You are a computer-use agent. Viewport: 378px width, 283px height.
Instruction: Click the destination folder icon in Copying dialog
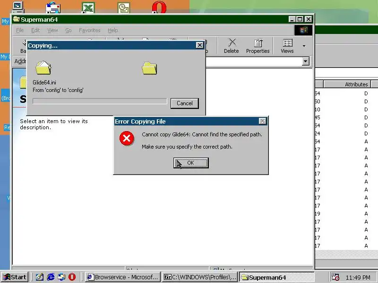tap(149, 68)
